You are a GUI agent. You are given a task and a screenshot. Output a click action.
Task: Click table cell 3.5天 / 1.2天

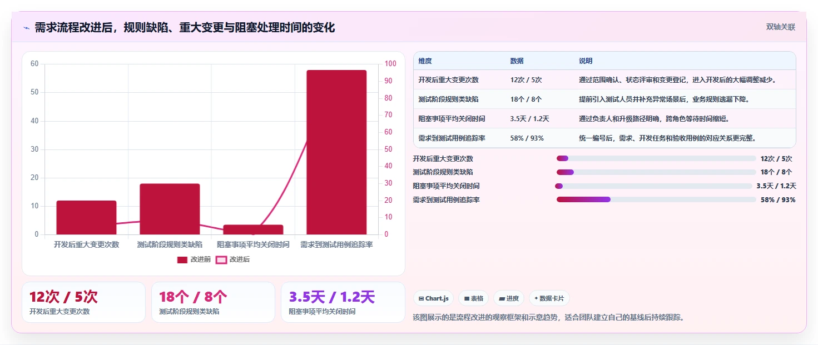529,119
